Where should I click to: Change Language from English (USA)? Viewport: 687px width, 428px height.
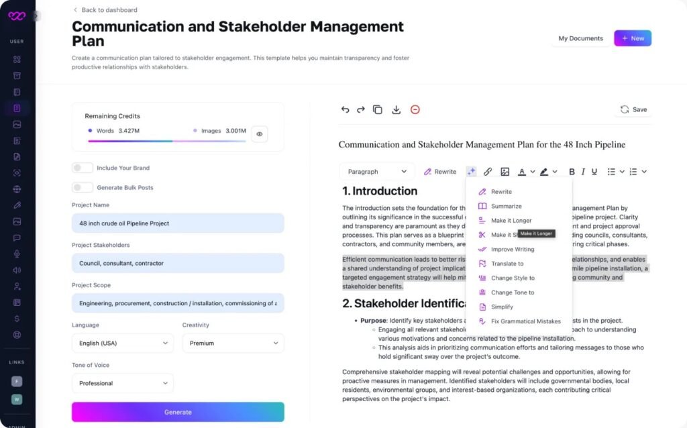coord(122,343)
